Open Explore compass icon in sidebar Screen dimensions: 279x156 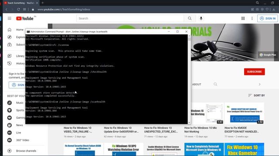click(10, 37)
